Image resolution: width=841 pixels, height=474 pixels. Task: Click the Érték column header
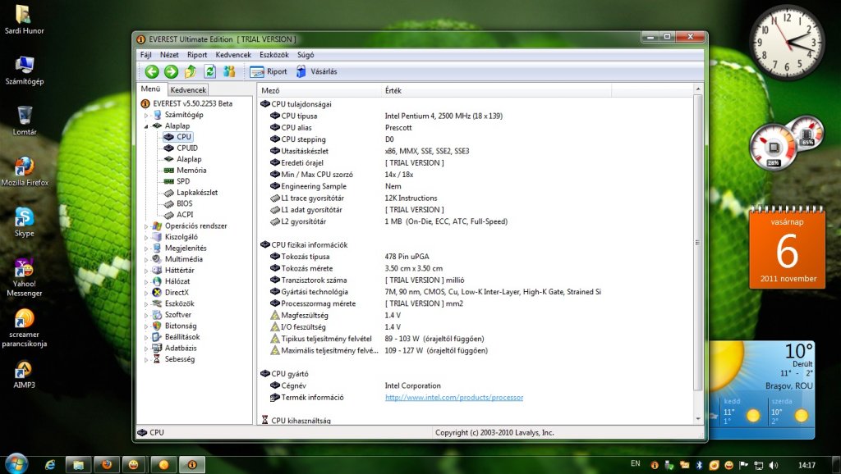click(495, 90)
